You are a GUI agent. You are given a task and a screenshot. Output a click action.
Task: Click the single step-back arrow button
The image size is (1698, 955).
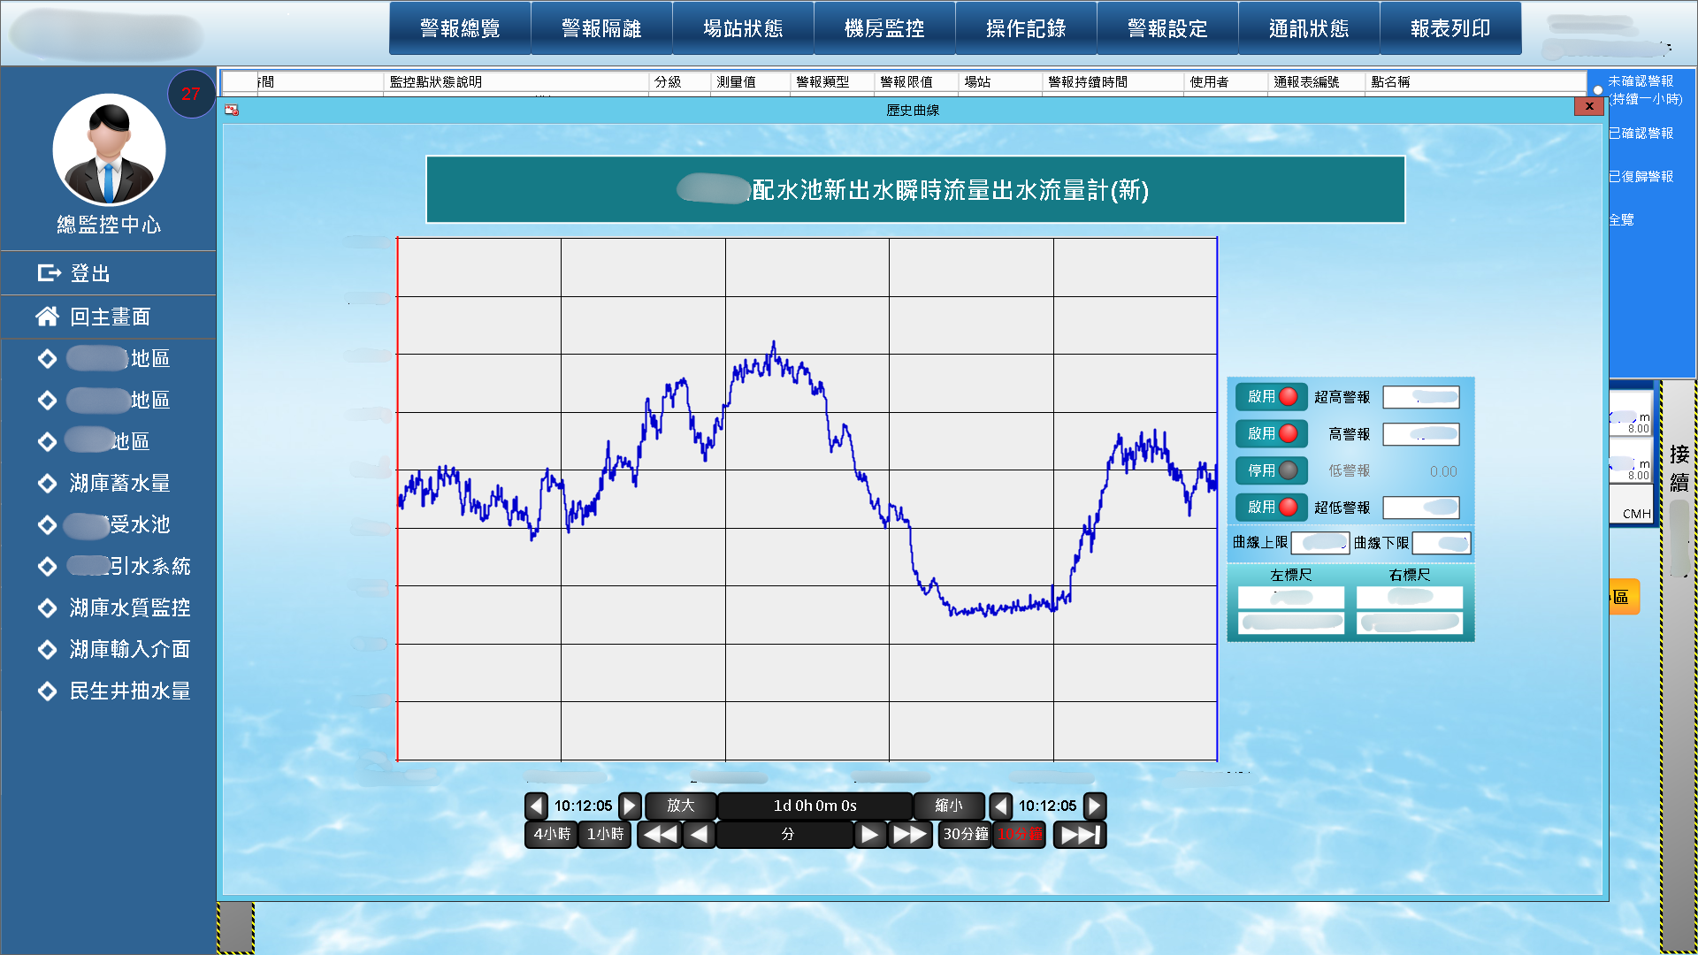pos(699,834)
